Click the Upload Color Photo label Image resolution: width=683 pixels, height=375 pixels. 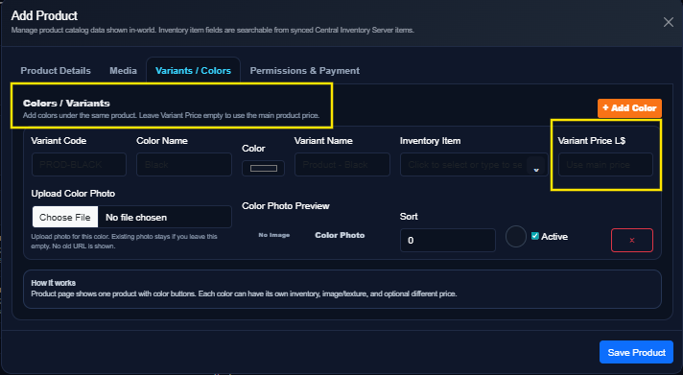click(x=73, y=194)
